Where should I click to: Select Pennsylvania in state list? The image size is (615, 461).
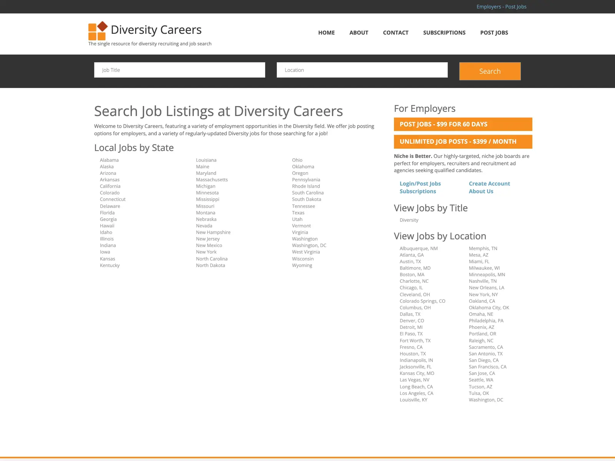[x=306, y=180]
